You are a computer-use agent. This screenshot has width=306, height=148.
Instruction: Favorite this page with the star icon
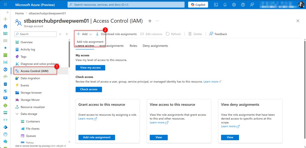click(x=150, y=21)
